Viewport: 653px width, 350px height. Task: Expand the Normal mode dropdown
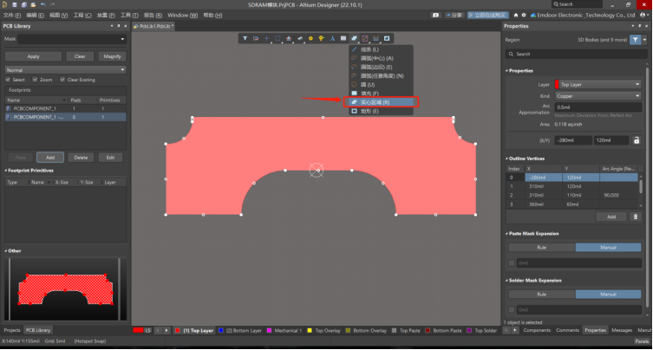click(x=65, y=69)
